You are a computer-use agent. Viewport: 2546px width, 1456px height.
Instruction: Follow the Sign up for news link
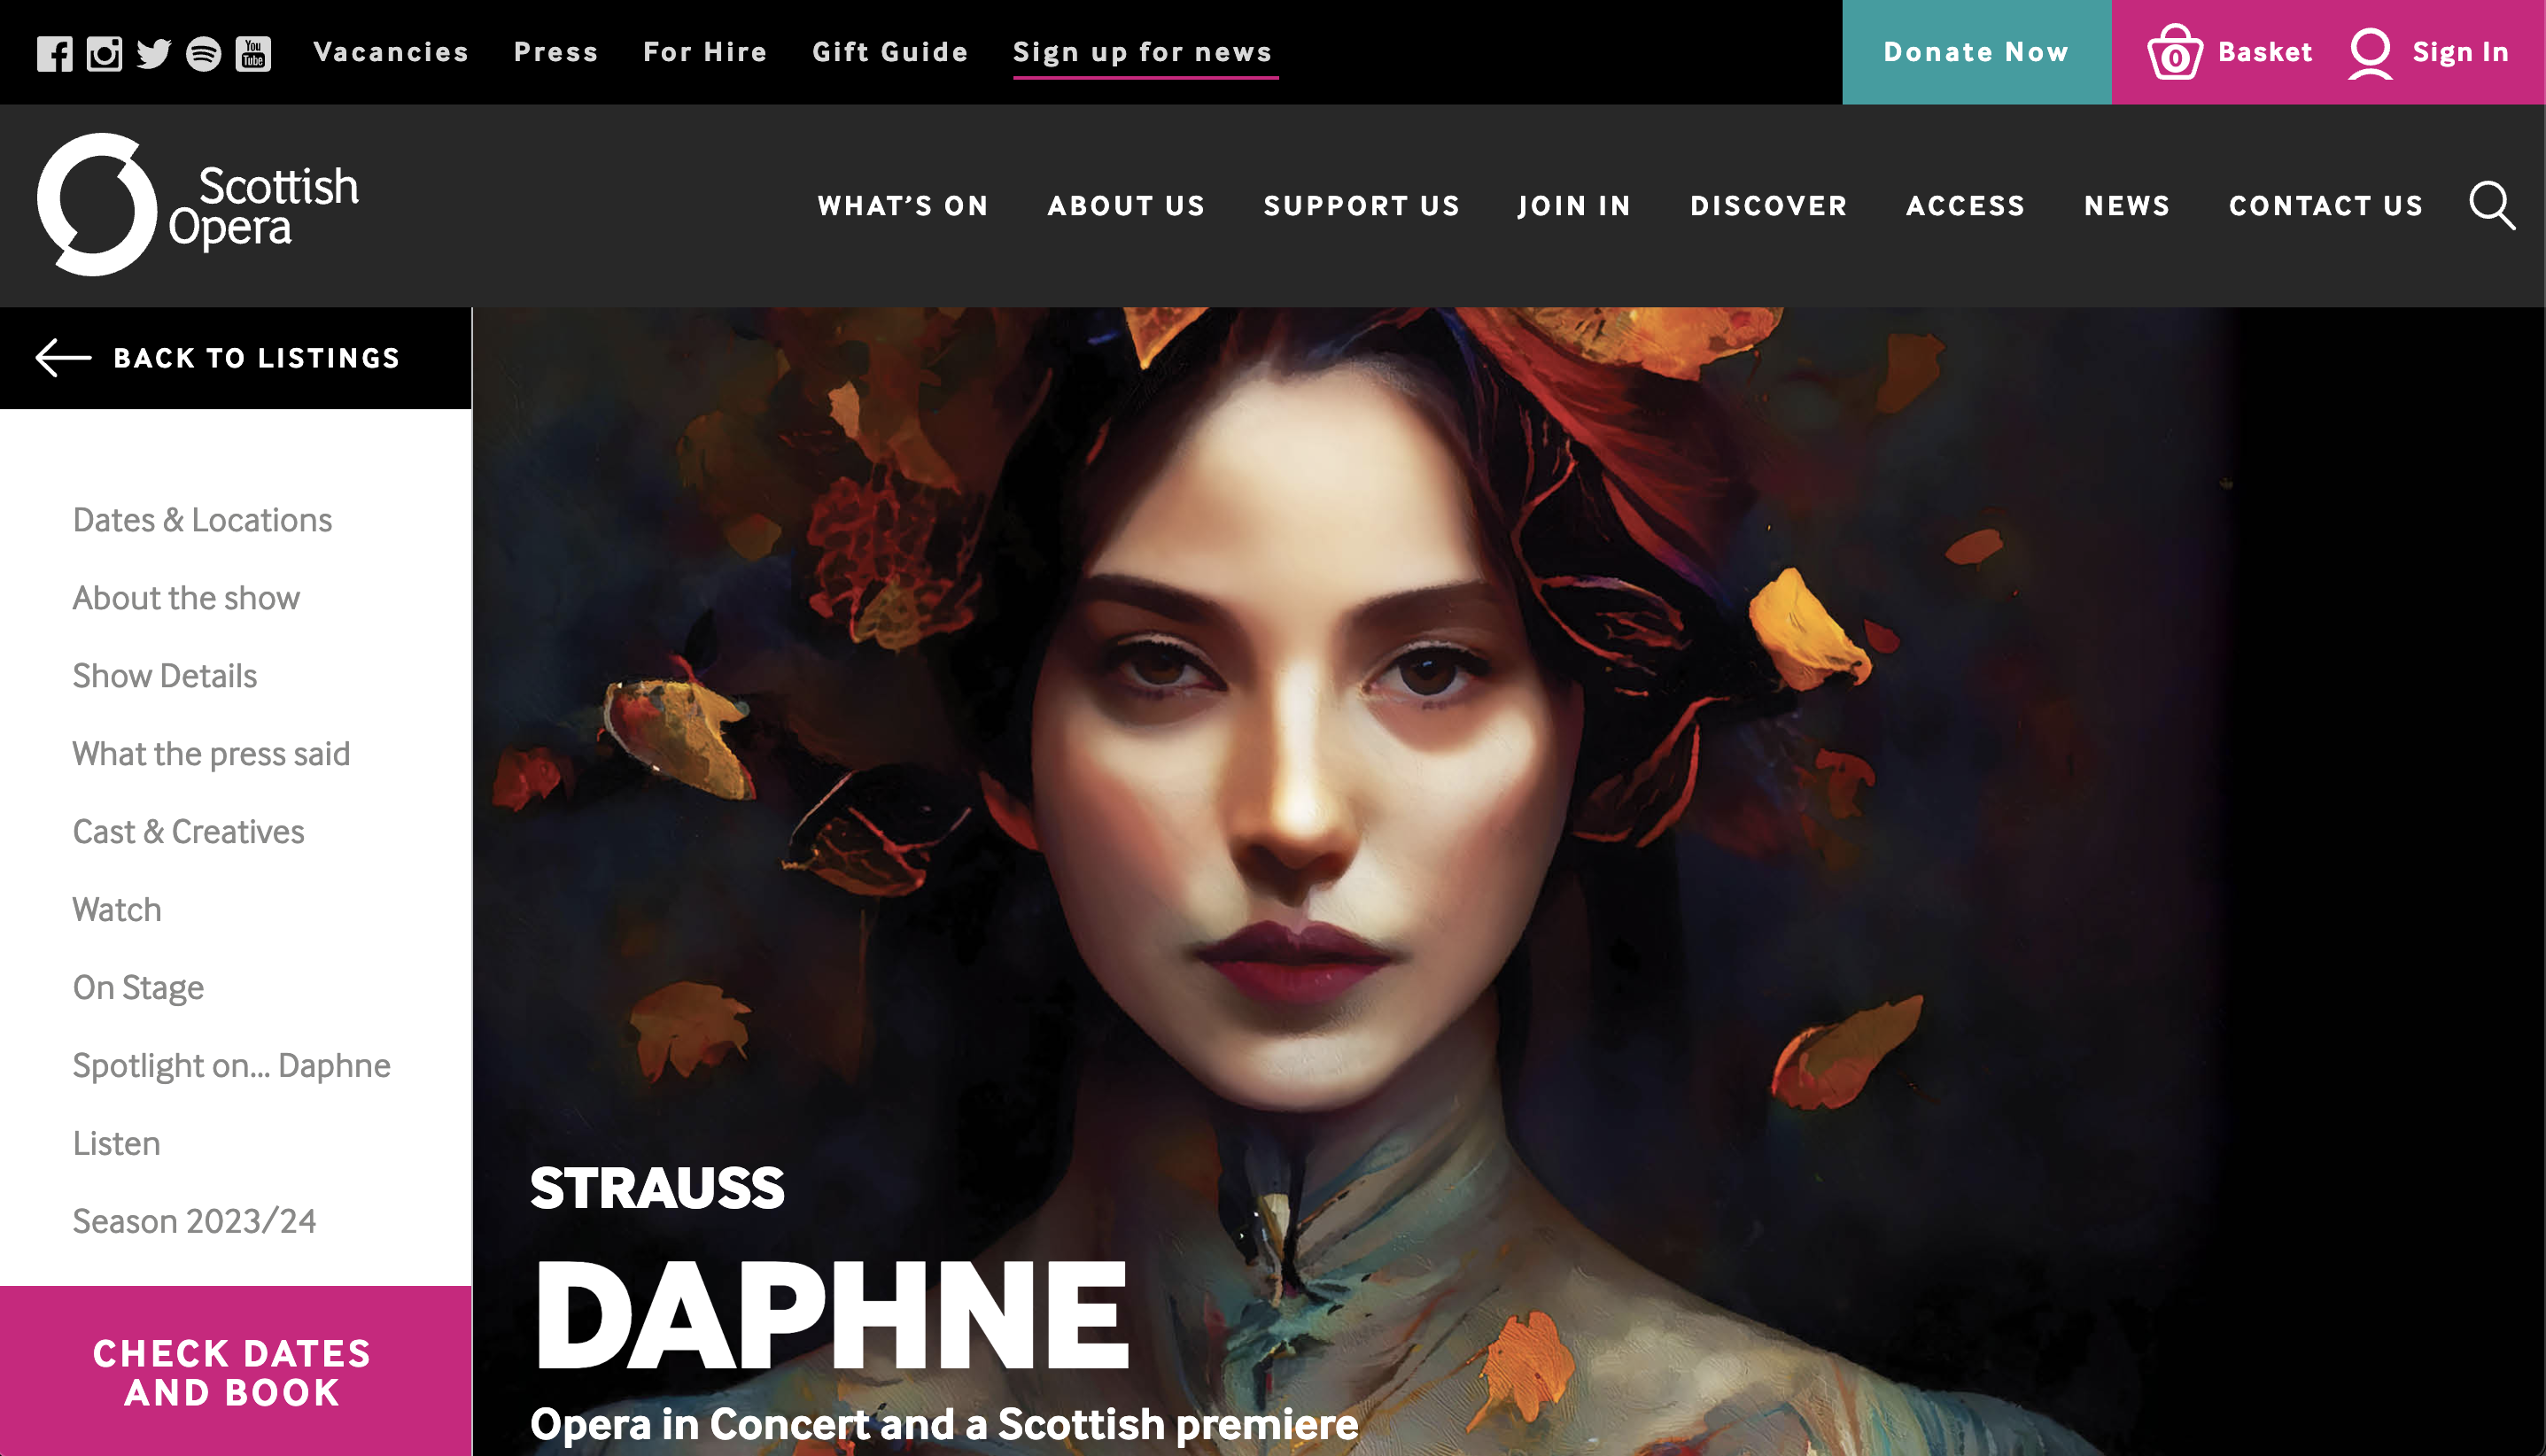pyautogui.click(x=1143, y=52)
